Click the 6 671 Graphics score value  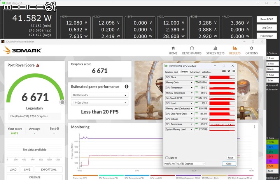(x=100, y=71)
